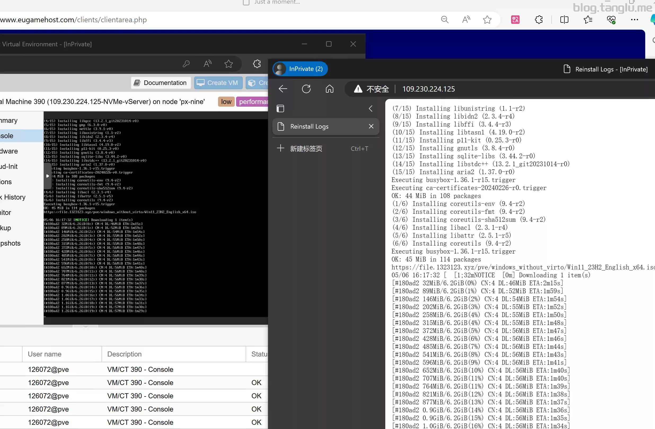Go back in the InPrivate window
Screen dimensions: 655x429
click(283, 89)
